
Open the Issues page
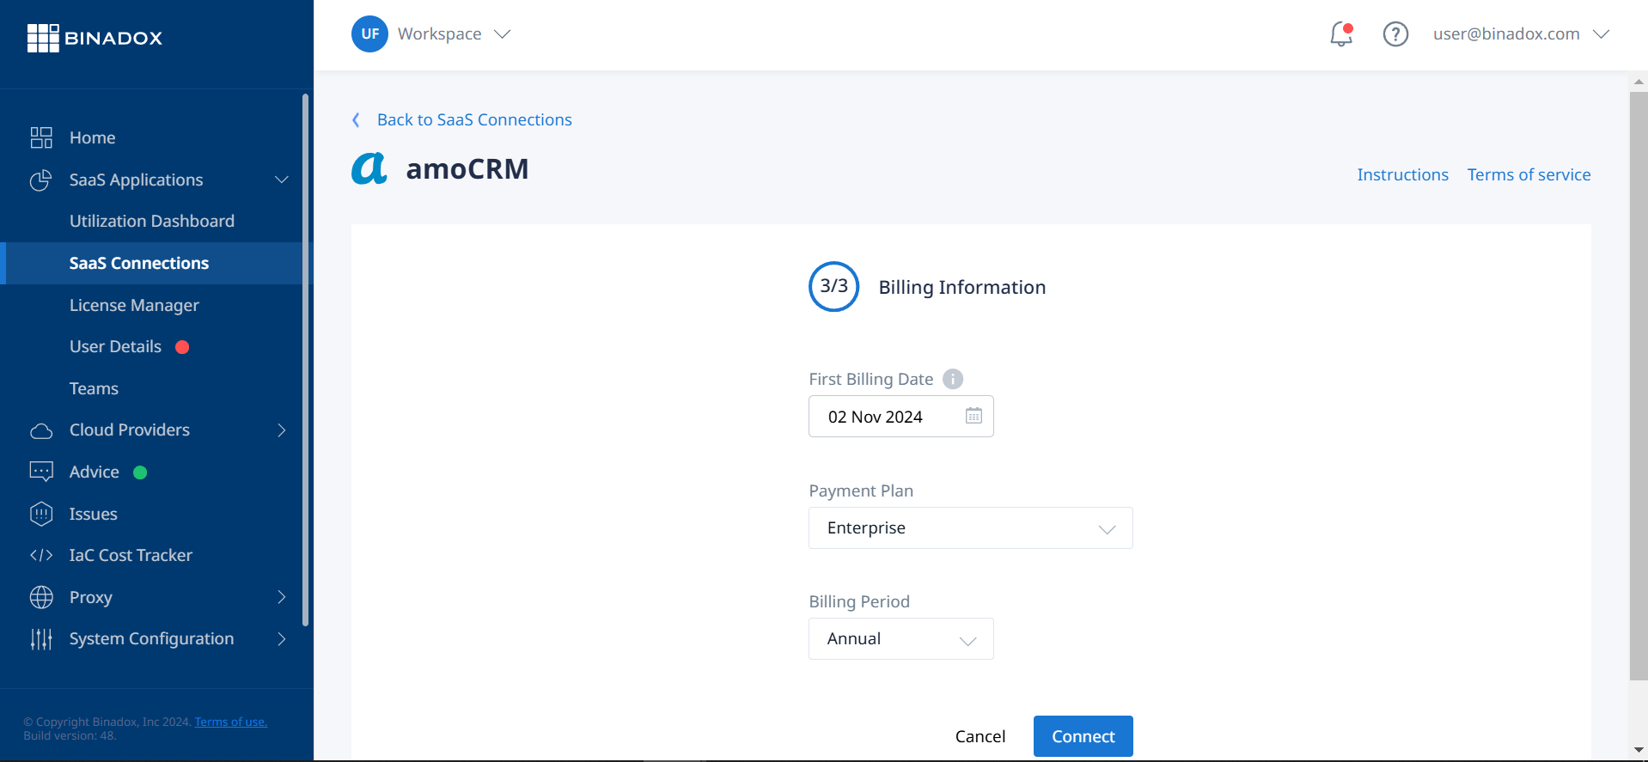[93, 514]
